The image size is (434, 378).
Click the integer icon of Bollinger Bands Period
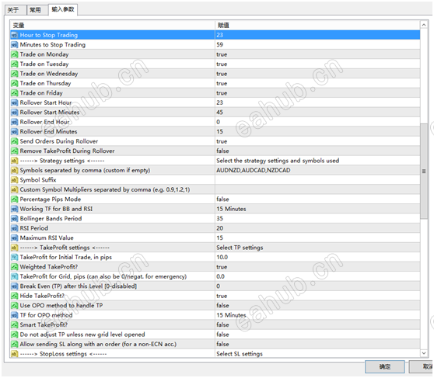tap(15, 219)
